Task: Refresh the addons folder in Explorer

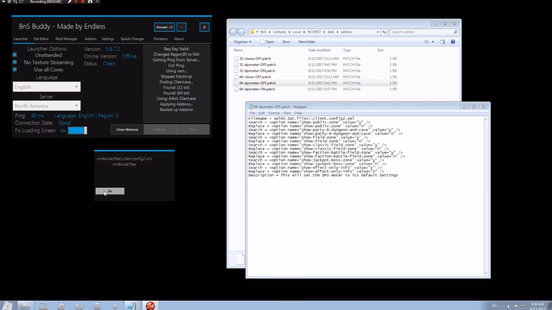Action: [x=384, y=32]
